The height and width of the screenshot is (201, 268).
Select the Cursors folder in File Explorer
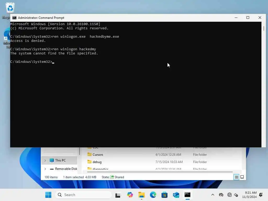98,154
